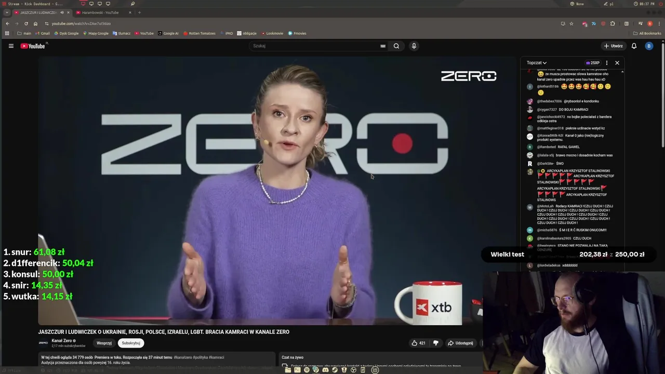Viewport: 665px width, 374px height.
Task: Open the Kanał Zero channel name
Action: (62, 341)
